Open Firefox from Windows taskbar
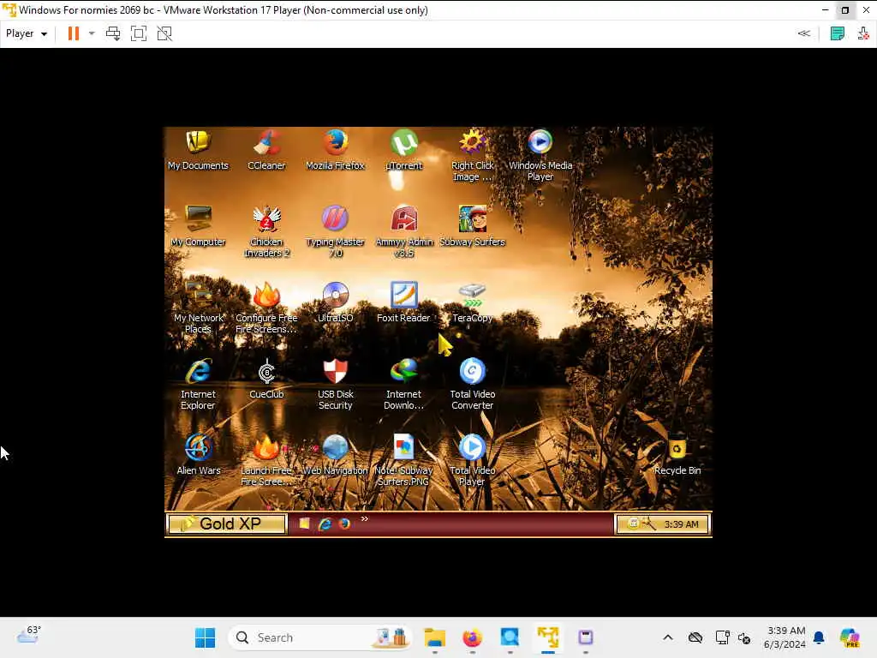 tap(473, 637)
